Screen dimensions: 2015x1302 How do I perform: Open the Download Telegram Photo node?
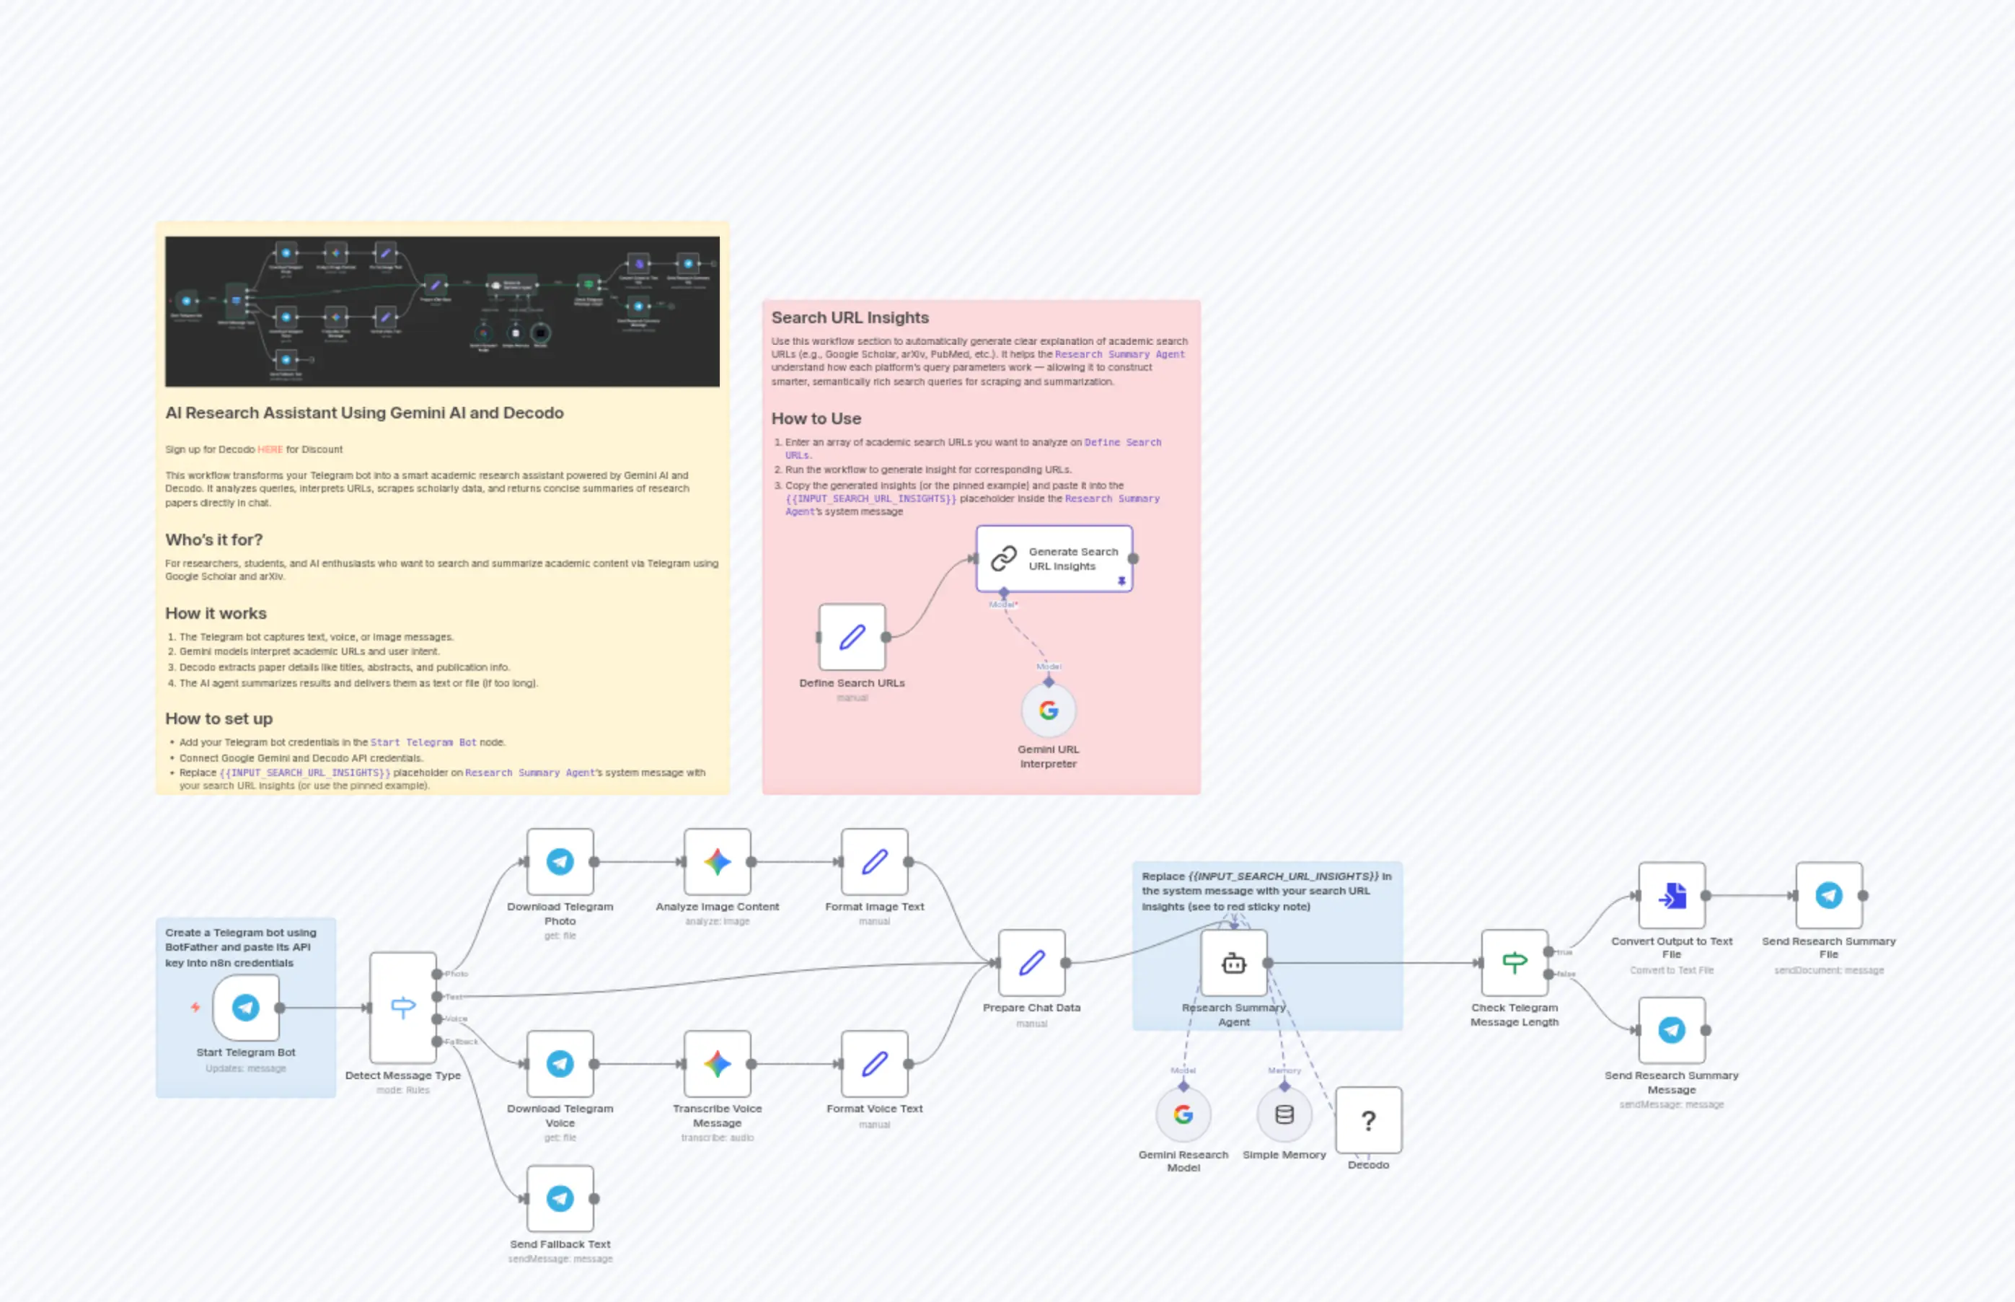tap(560, 861)
